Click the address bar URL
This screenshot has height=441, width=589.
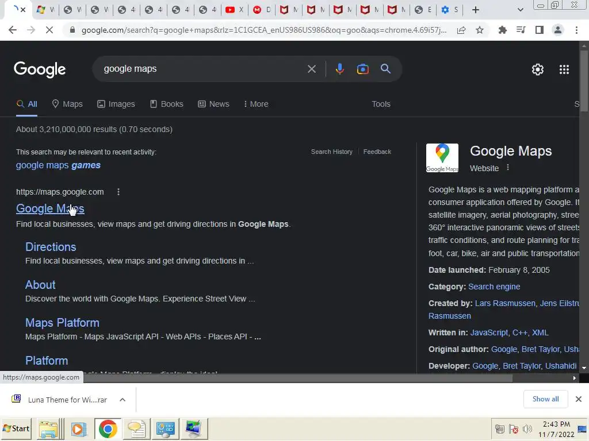tap(263, 30)
